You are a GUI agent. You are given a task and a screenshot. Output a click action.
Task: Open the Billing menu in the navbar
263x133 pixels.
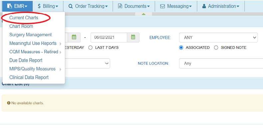[48, 6]
